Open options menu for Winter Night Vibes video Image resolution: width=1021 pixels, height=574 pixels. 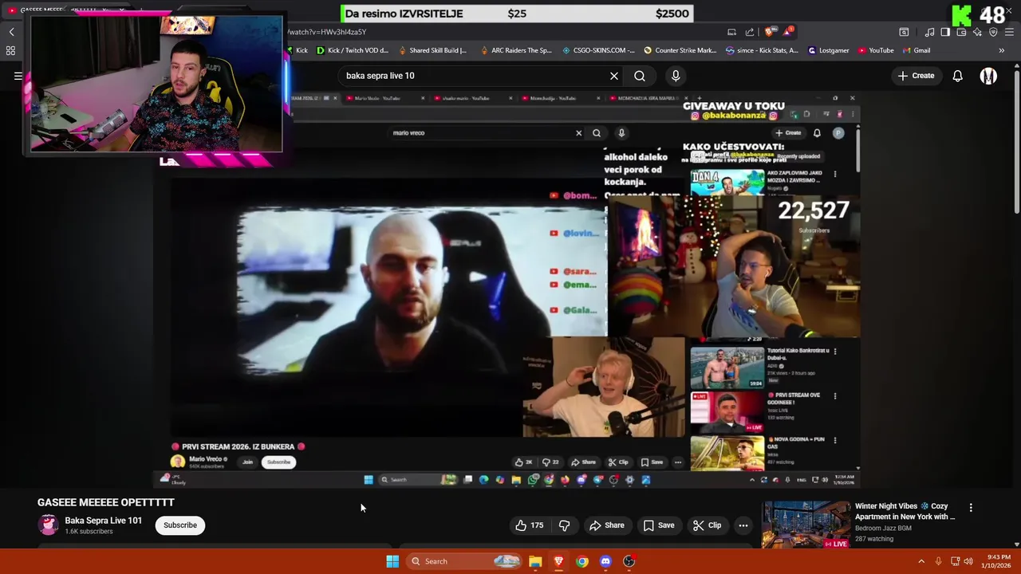pyautogui.click(x=971, y=507)
